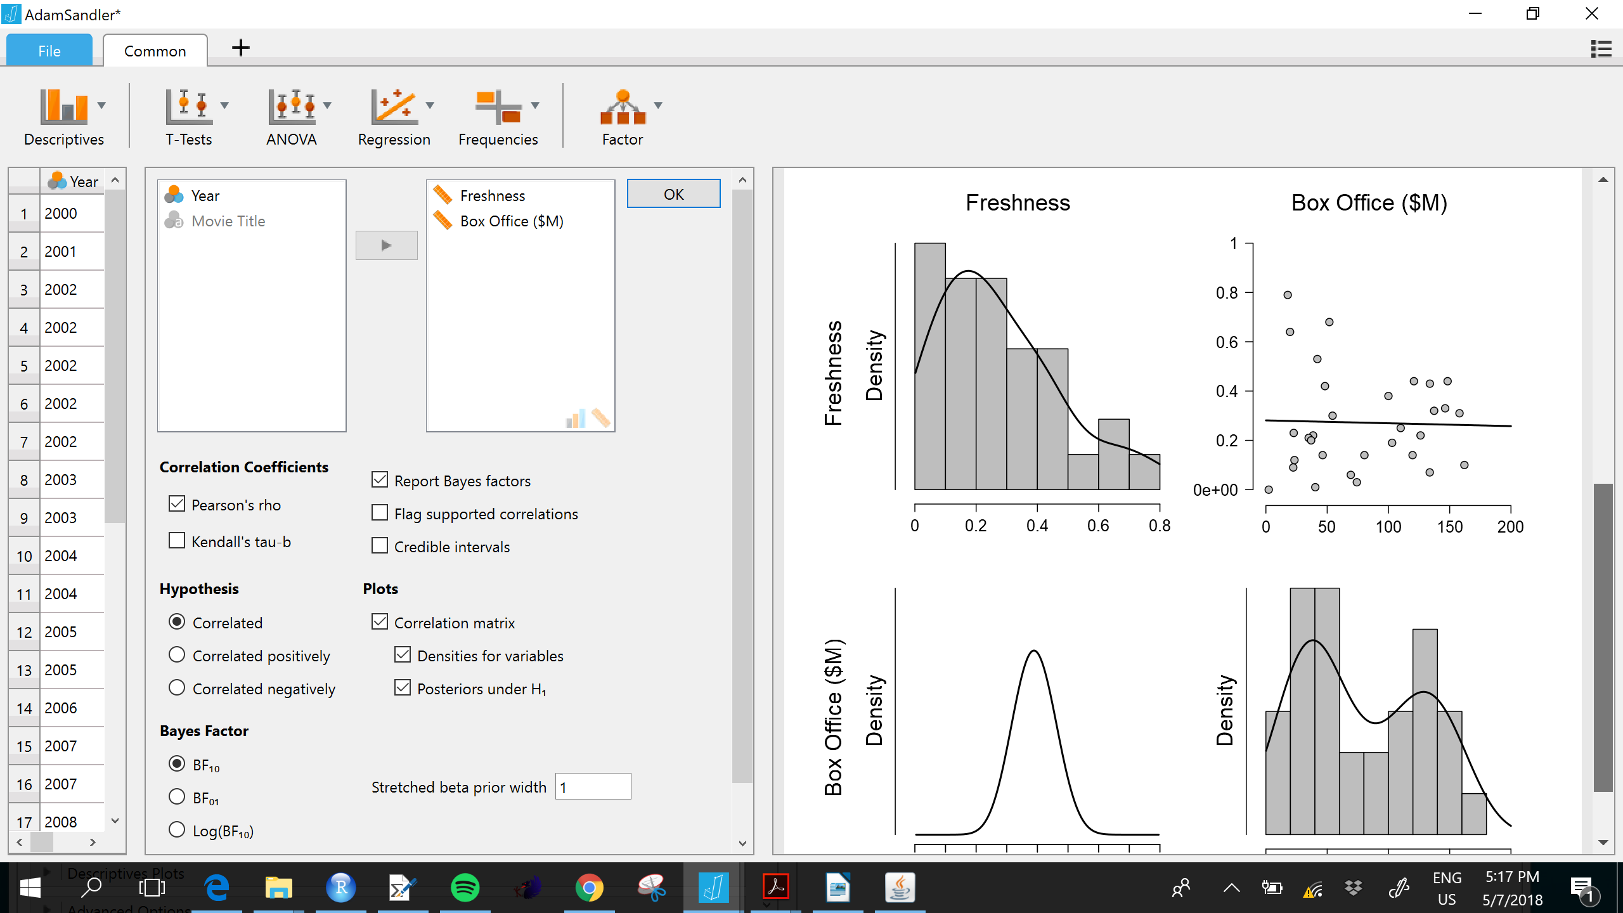Add a new module with the plus button
Viewport: 1623px width, 913px height.
[241, 48]
